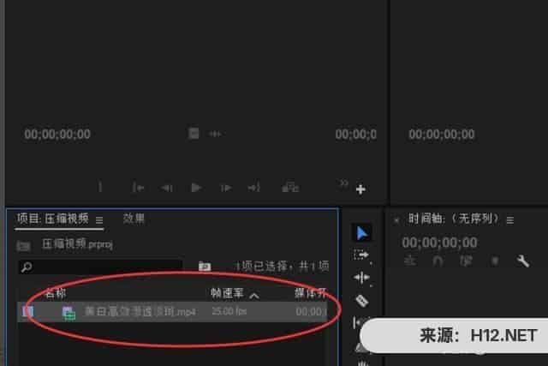
Task: Step forward one frame in Source monitor
Action: (225, 189)
